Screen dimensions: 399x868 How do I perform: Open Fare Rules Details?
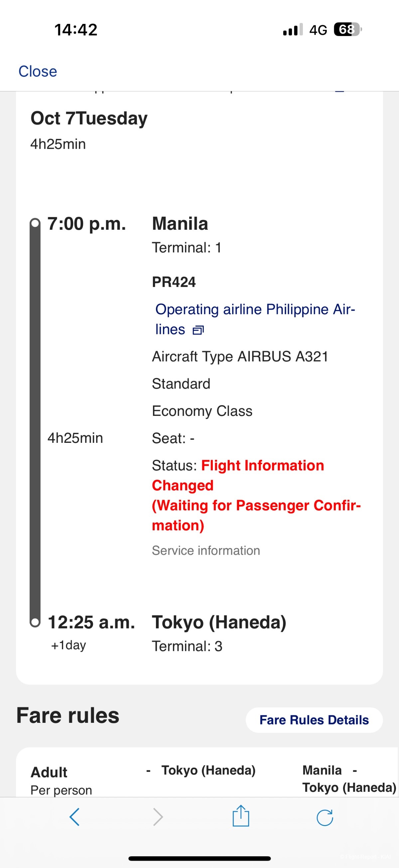click(314, 720)
